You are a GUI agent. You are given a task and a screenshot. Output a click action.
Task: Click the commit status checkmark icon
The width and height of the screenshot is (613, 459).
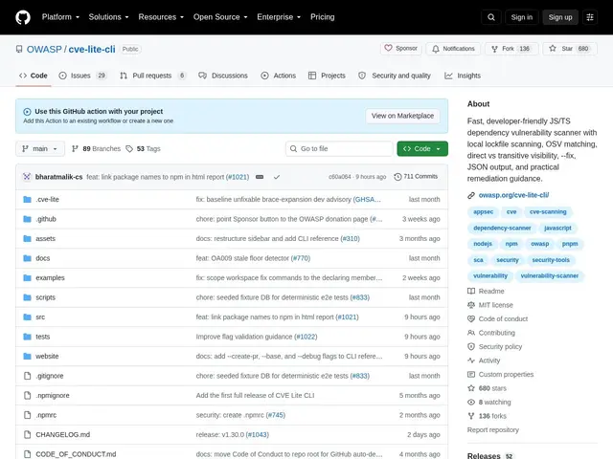(x=277, y=177)
